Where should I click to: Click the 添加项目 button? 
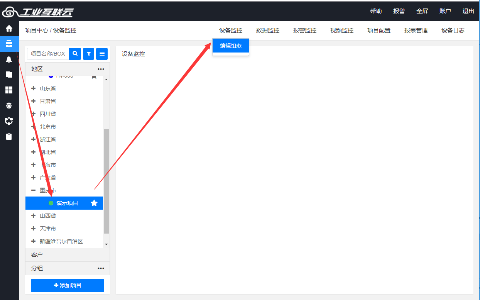click(68, 285)
